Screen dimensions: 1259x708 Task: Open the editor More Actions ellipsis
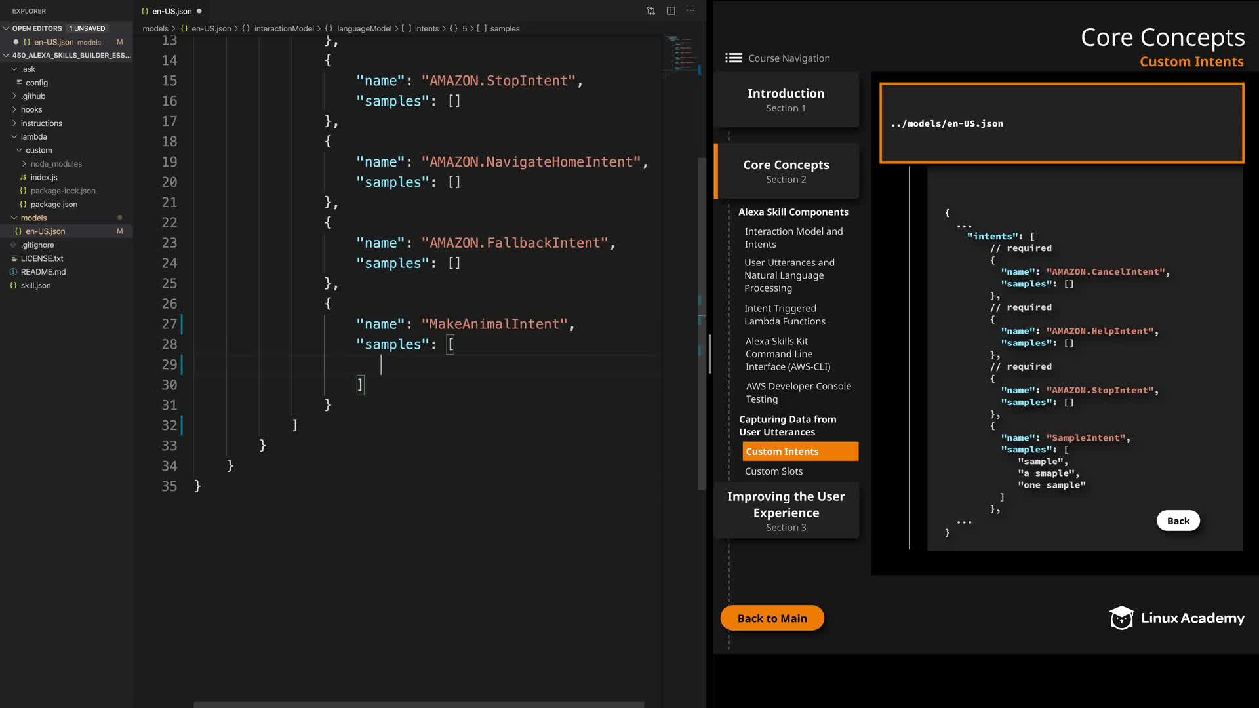tap(690, 10)
